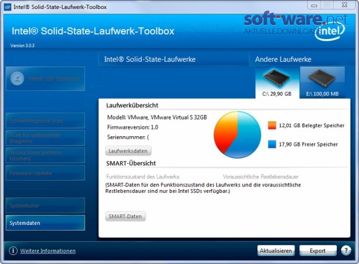Open Secure Erase (sicheres Löschen)
359x264 pixels.
click(x=45, y=155)
